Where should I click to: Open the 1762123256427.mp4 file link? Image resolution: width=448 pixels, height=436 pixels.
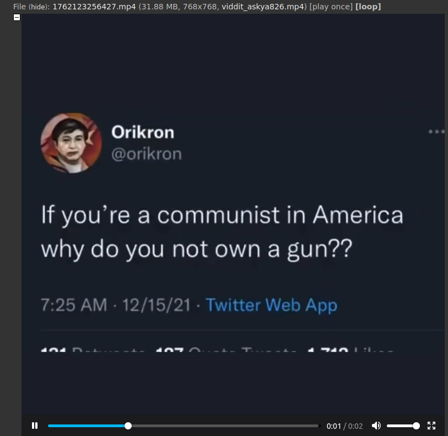click(94, 7)
